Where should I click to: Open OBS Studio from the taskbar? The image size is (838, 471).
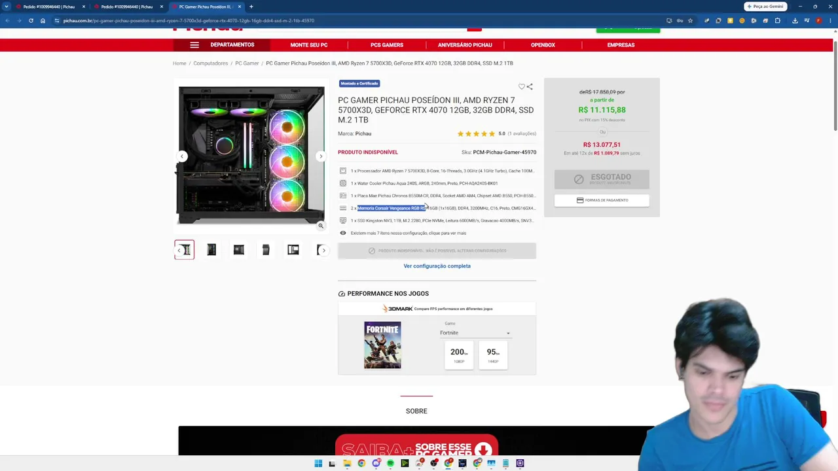433,463
